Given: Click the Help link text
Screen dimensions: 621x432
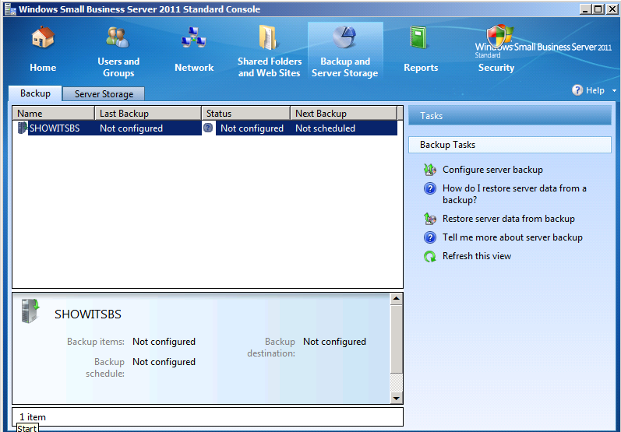Looking at the screenshot, I should tap(595, 90).
